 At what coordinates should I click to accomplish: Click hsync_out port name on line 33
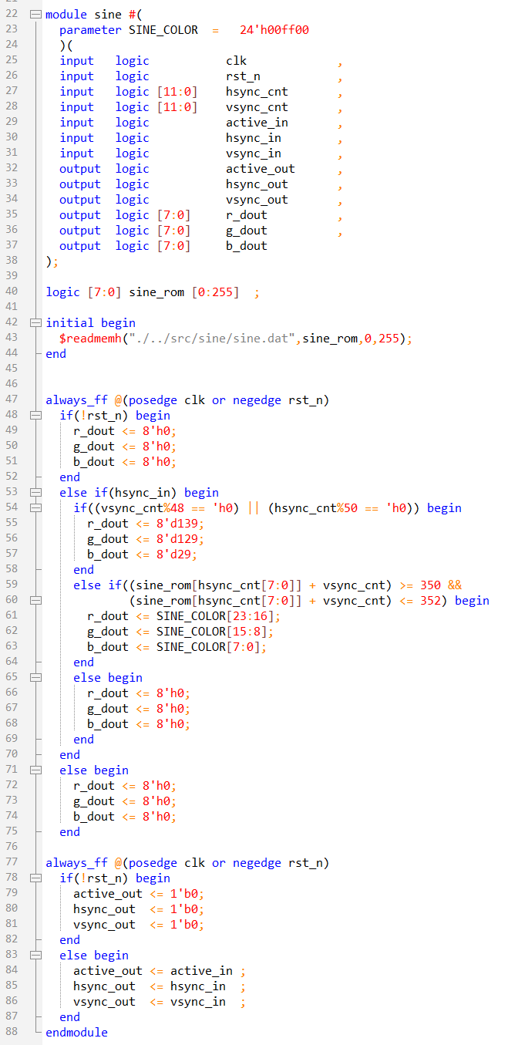257,184
